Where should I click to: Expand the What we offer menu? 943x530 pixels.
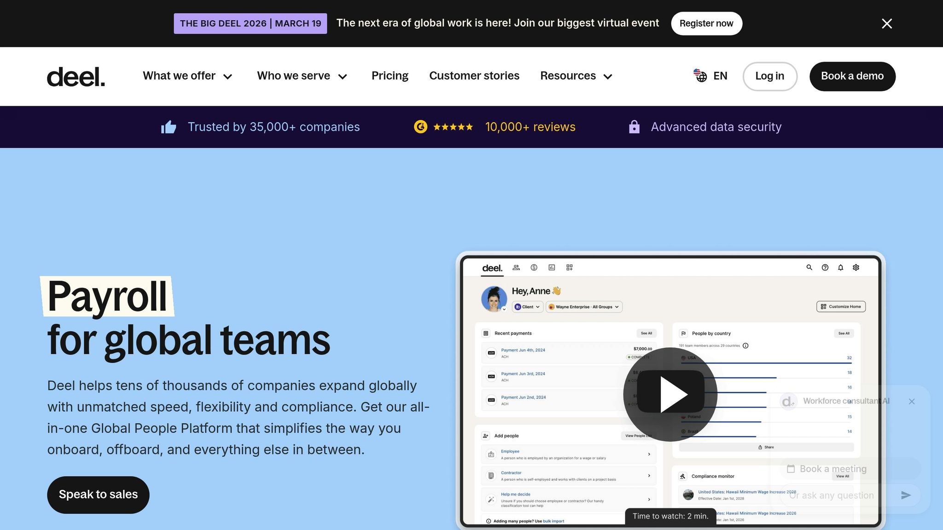point(187,76)
